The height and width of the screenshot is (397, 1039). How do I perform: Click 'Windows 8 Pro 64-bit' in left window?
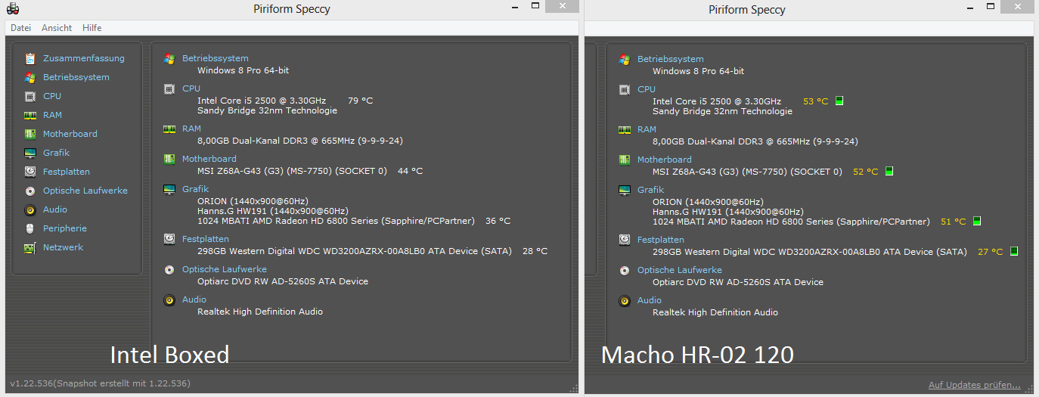pyautogui.click(x=243, y=70)
